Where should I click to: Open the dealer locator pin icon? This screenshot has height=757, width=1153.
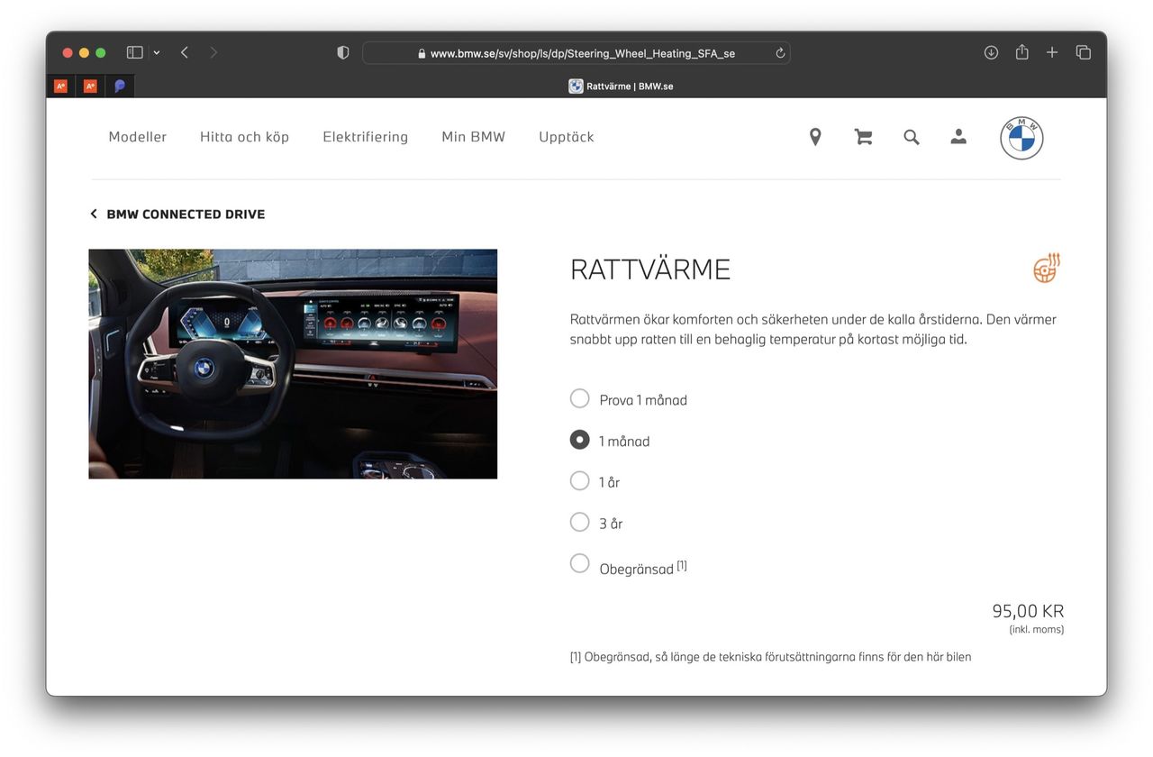tap(814, 136)
